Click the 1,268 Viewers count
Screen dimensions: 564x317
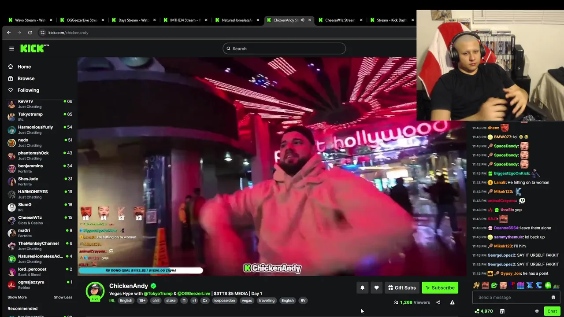(412, 302)
